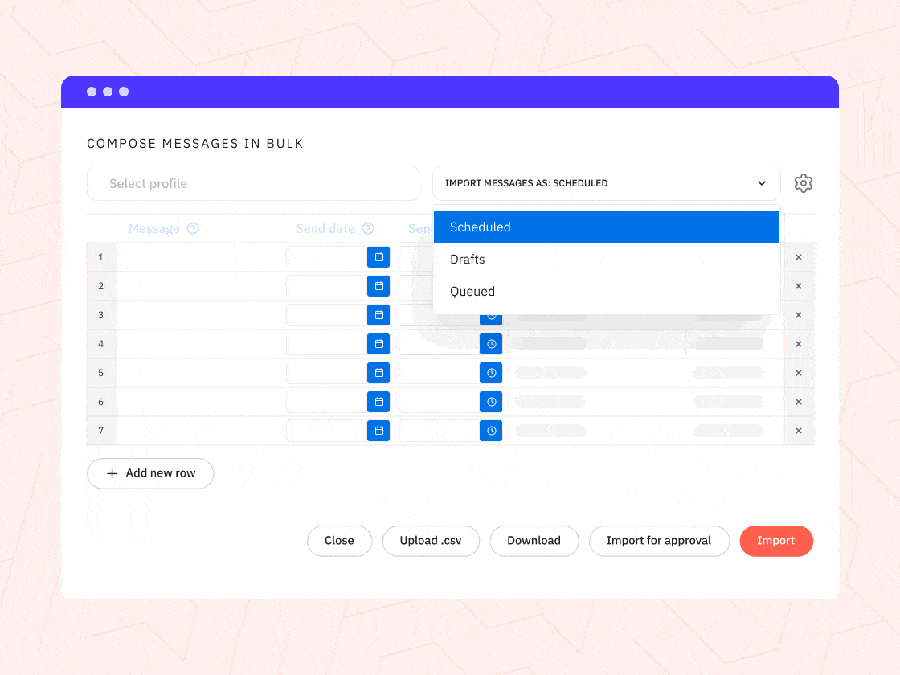
Task: Open calendar picker in row 1
Action: click(378, 257)
